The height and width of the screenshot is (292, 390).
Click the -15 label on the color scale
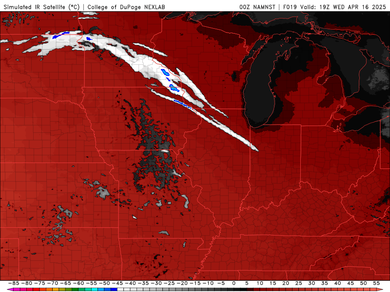click(x=195, y=283)
